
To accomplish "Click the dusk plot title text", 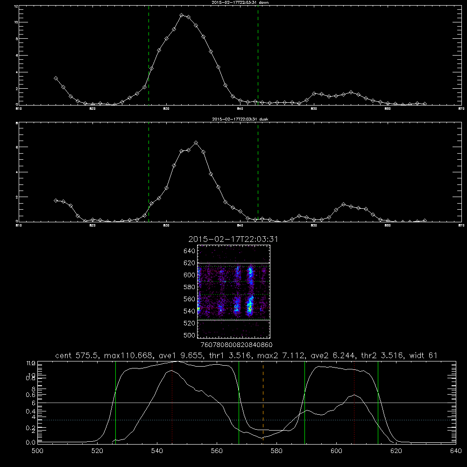I will (240, 119).
